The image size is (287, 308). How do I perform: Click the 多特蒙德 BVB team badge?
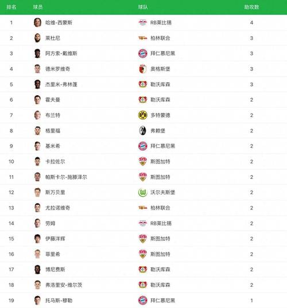pos(143,115)
